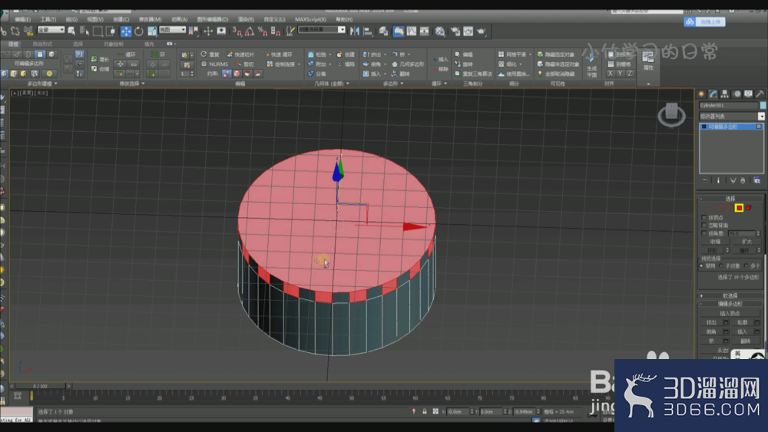Click the Select Object arrow tool
The height and width of the screenshot is (432, 768).
point(71,31)
